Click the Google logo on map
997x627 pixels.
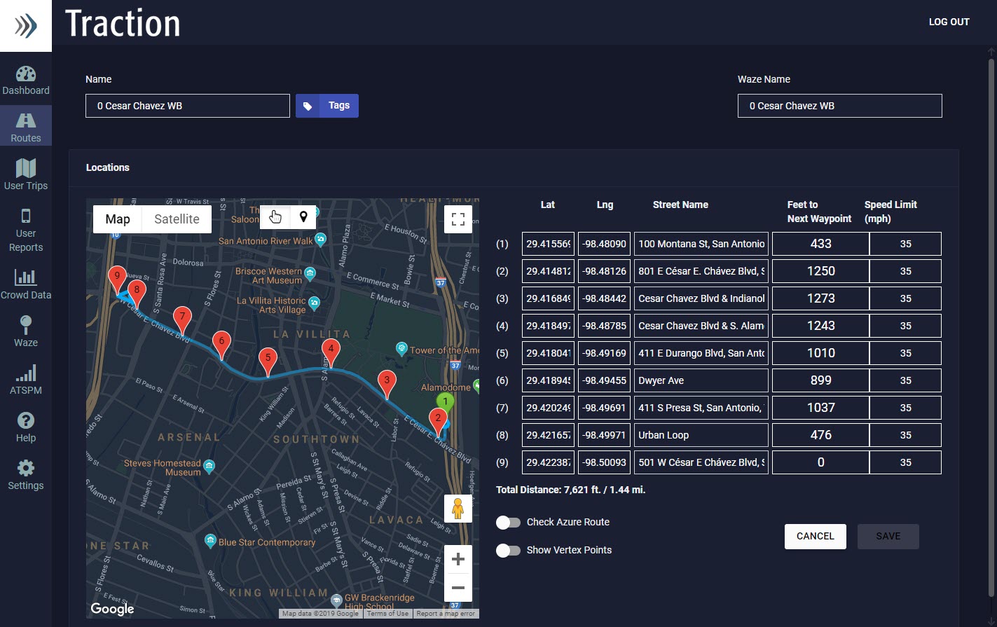[112, 609]
